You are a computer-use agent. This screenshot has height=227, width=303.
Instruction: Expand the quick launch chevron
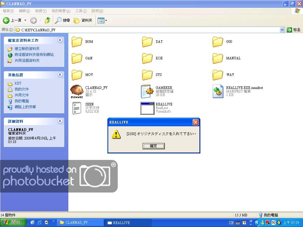click(x=54, y=221)
